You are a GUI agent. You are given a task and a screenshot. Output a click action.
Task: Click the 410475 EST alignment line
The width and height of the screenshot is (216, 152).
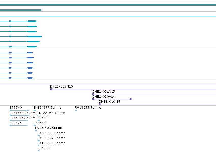pos(19,125)
